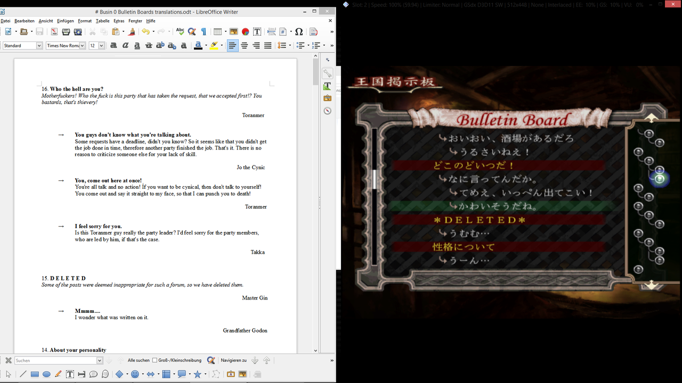Apply font color swatch

(198, 46)
